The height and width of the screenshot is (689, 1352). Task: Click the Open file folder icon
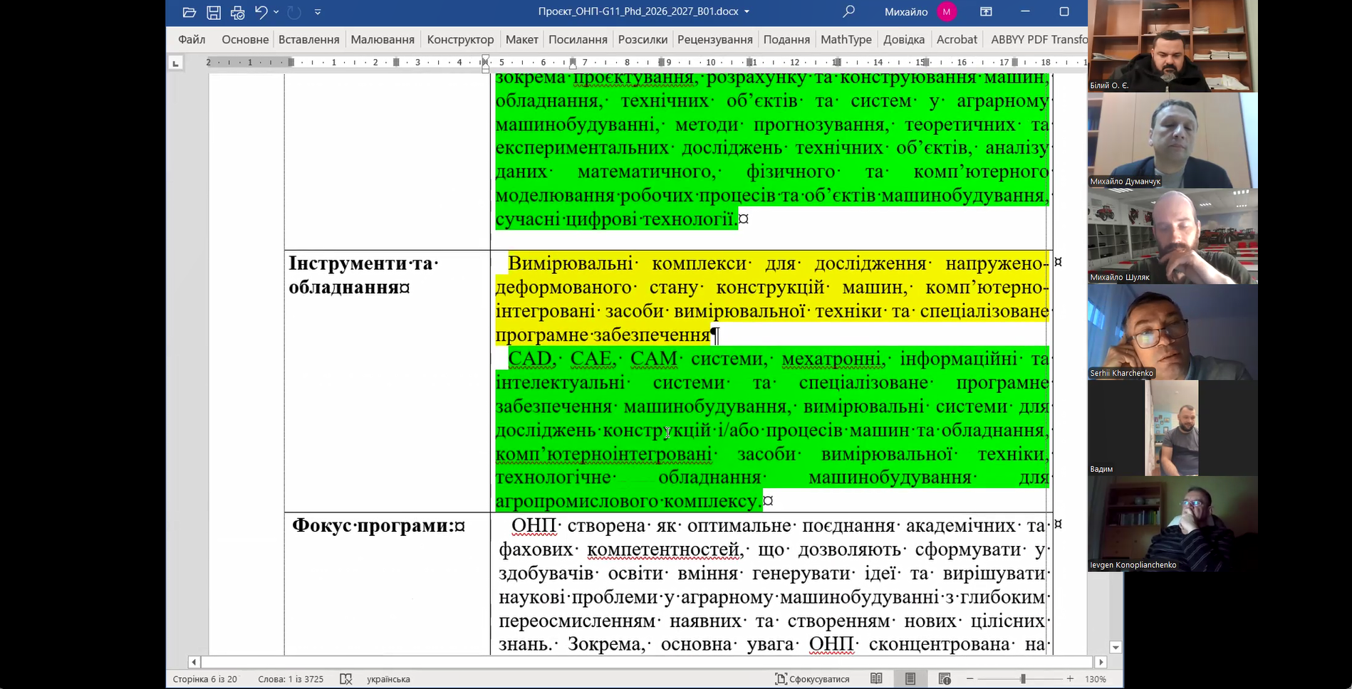pos(189,12)
